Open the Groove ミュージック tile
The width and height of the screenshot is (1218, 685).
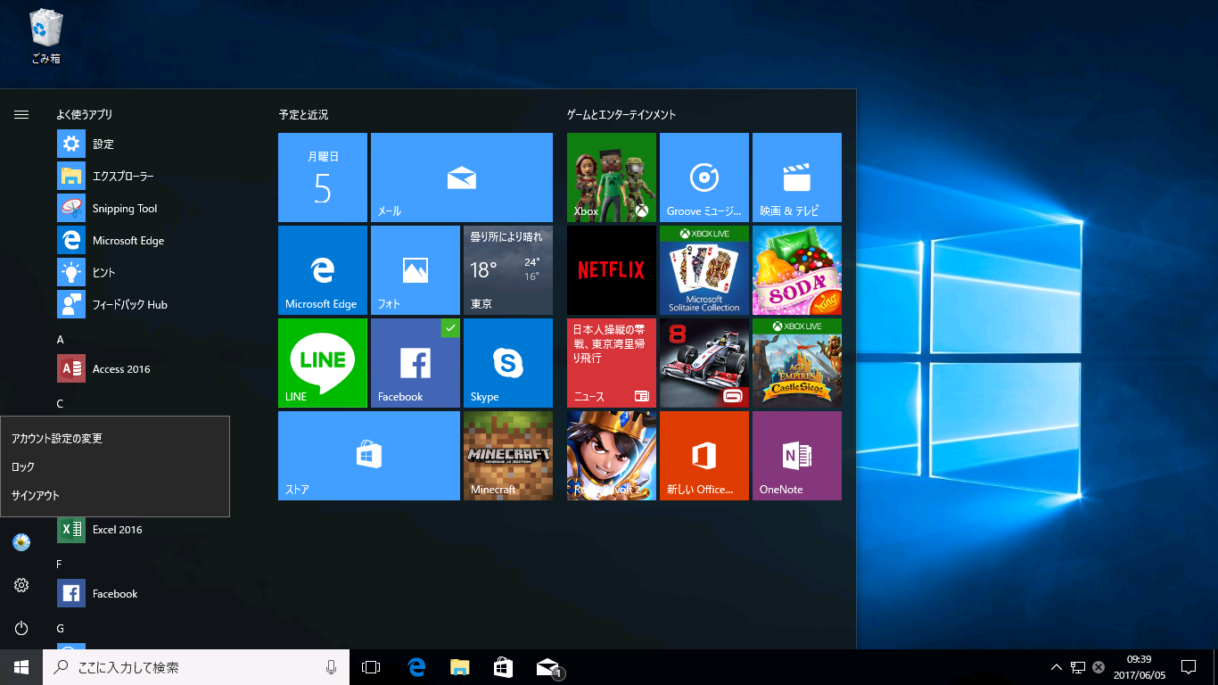click(x=704, y=177)
